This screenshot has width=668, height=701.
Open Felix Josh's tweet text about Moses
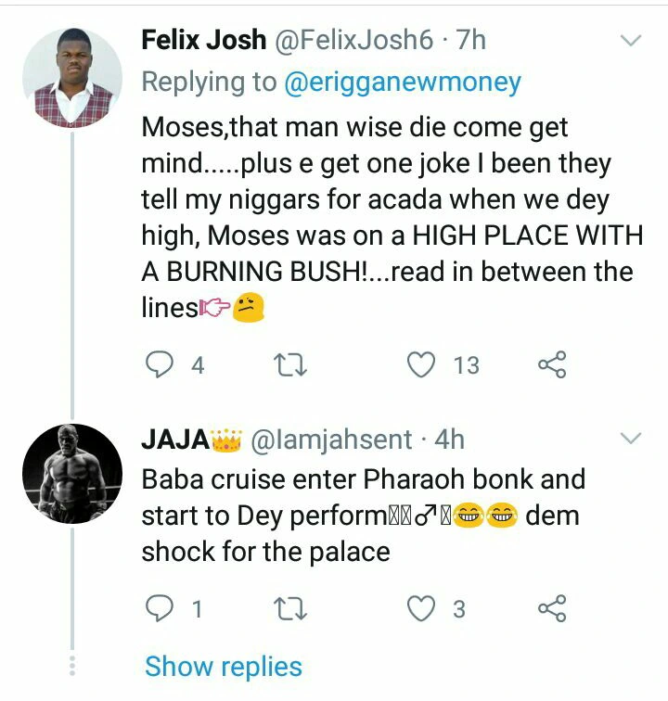pos(390,217)
